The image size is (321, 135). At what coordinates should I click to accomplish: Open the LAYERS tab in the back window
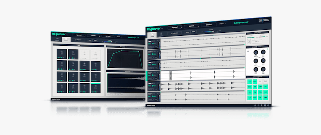tap(57, 39)
